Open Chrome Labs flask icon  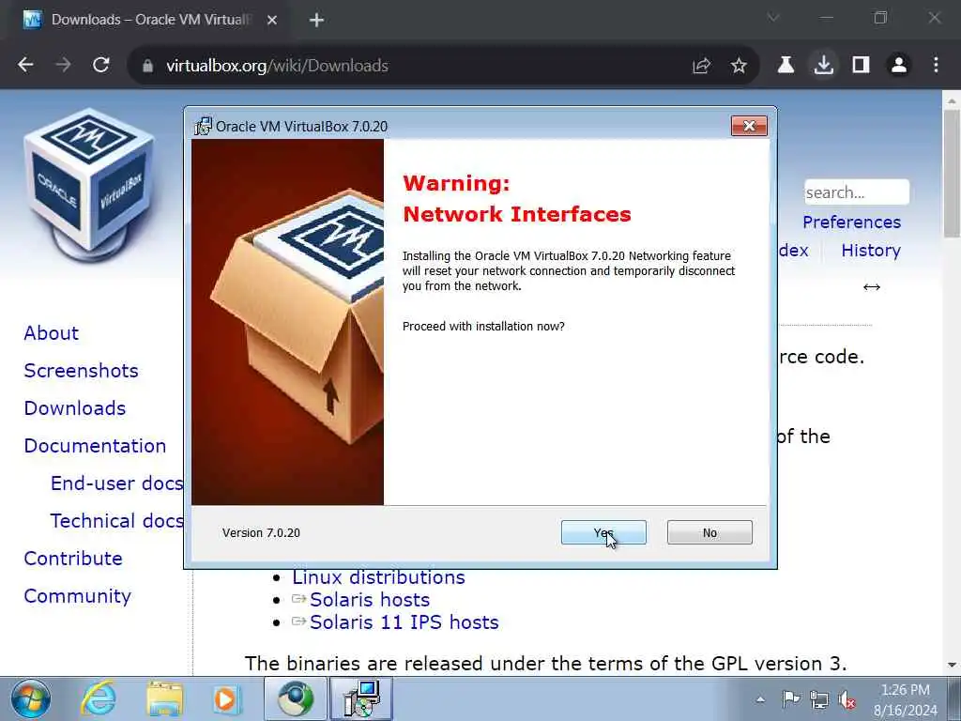point(786,65)
